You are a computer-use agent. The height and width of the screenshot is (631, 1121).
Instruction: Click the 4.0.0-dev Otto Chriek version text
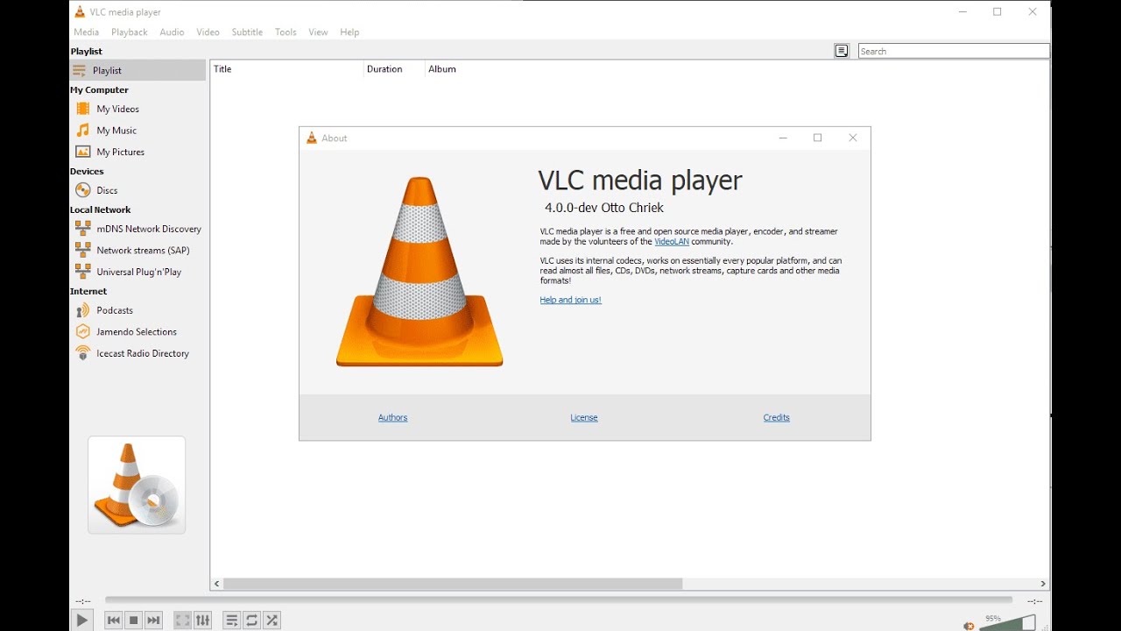[604, 208]
